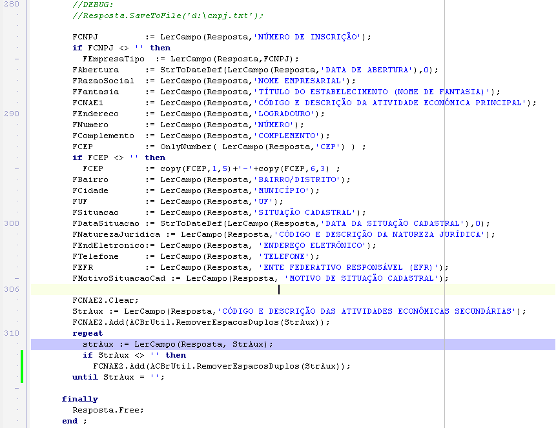Click the FEndEletronico identifier
The image size is (556, 428).
(x=108, y=246)
